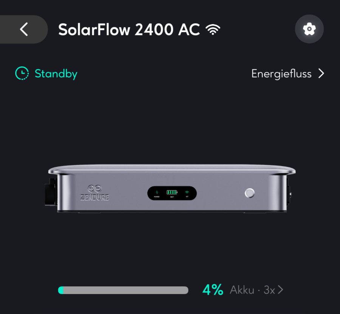Open settings via the gear icon
Image resolution: width=340 pixels, height=314 pixels.
(309, 29)
